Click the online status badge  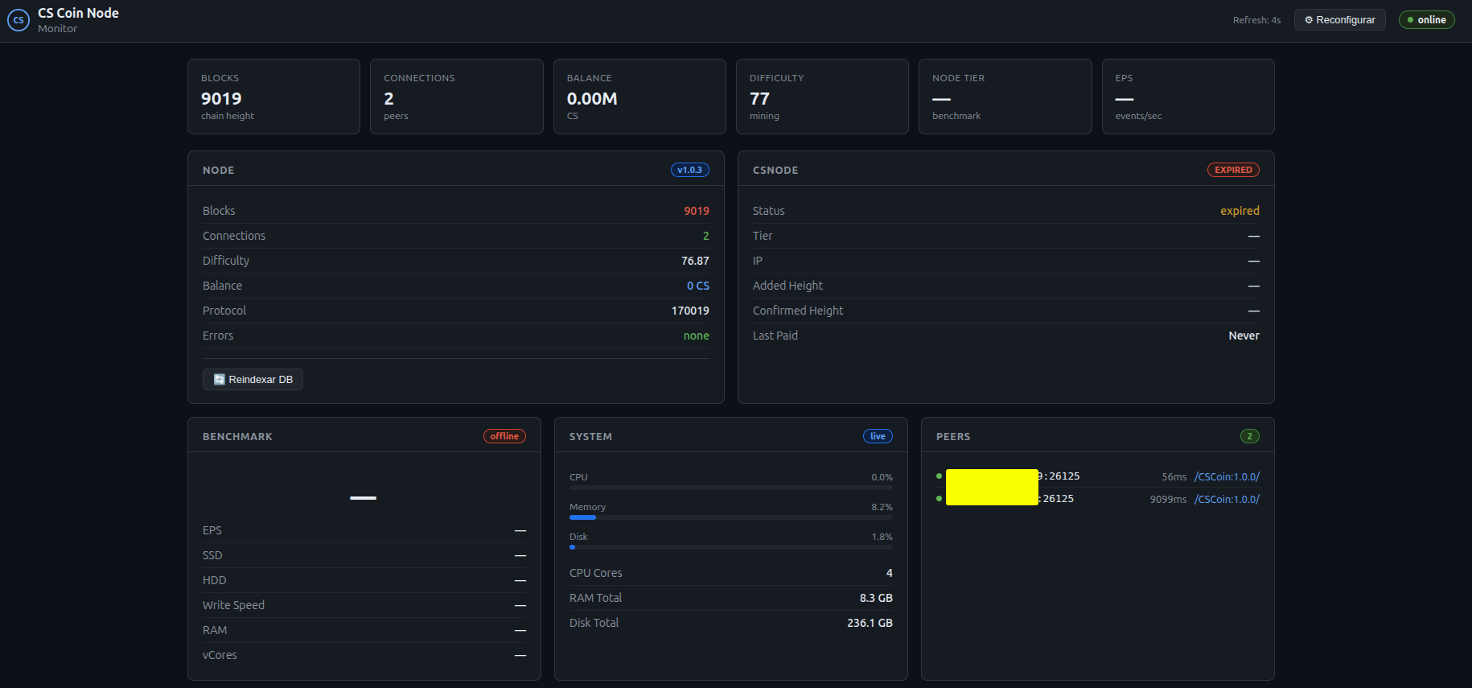coord(1426,20)
